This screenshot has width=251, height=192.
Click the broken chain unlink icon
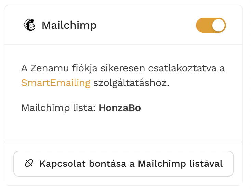coord(29,163)
